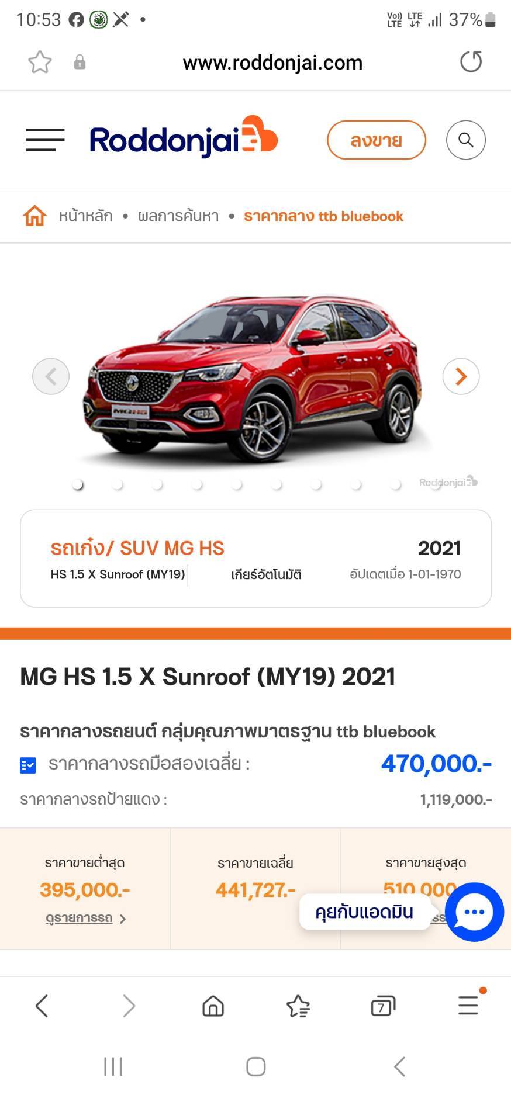The image size is (511, 1095).
Task: Open the hamburger menu beside Roddonjai logo
Action: tap(45, 140)
